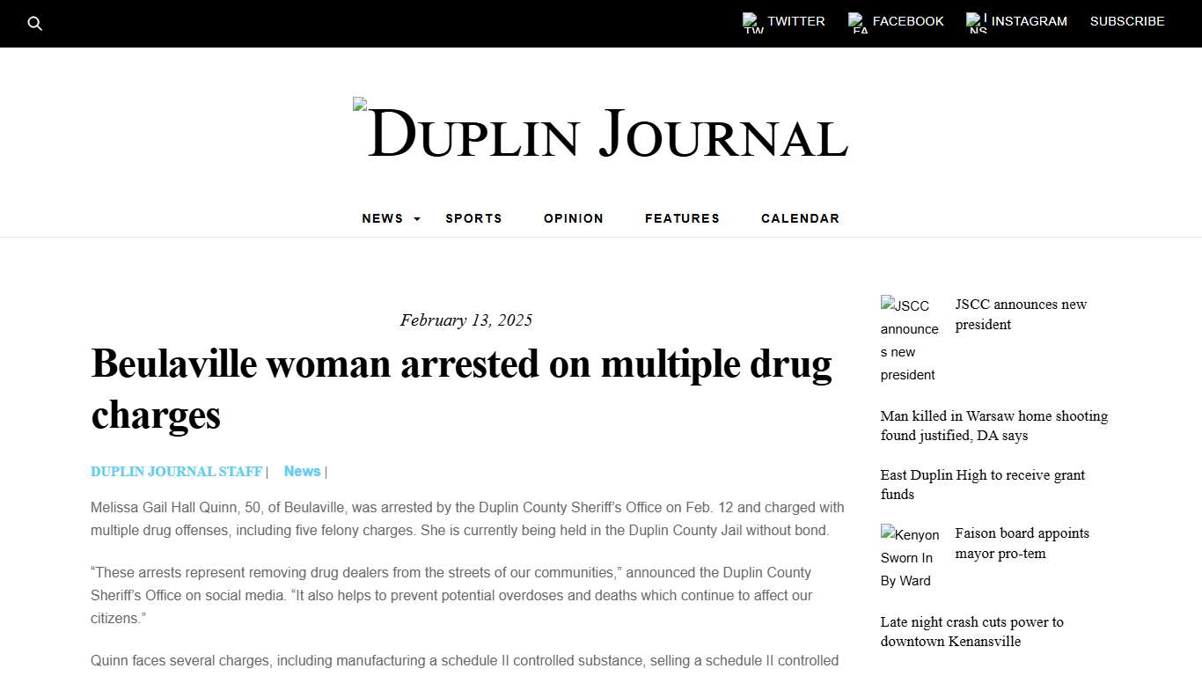Select the broken image icon above the masthead

pos(359,103)
